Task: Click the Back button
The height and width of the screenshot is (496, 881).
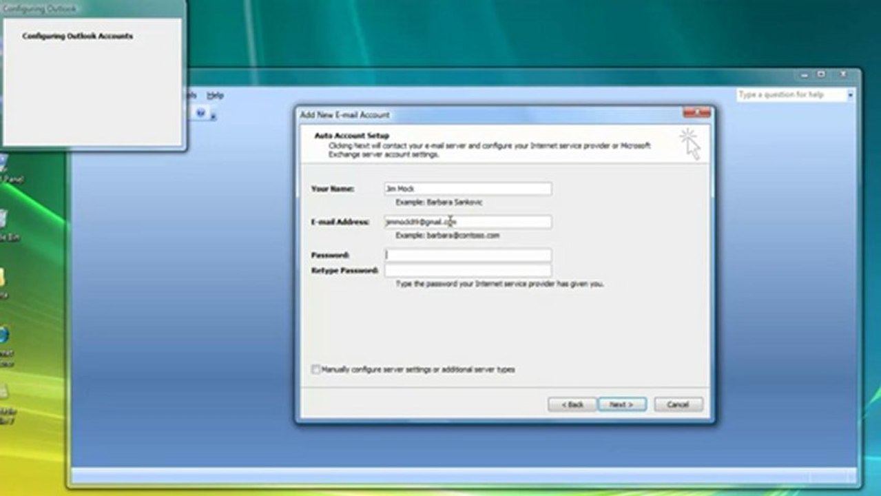Action: (572, 404)
